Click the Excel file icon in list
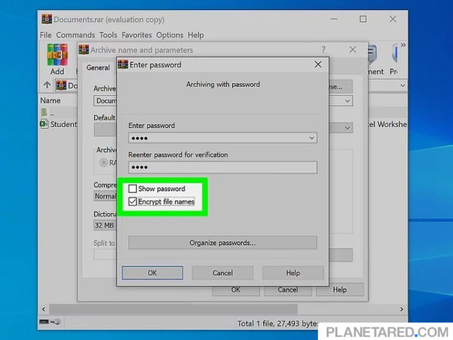453x340 pixels. click(45, 124)
